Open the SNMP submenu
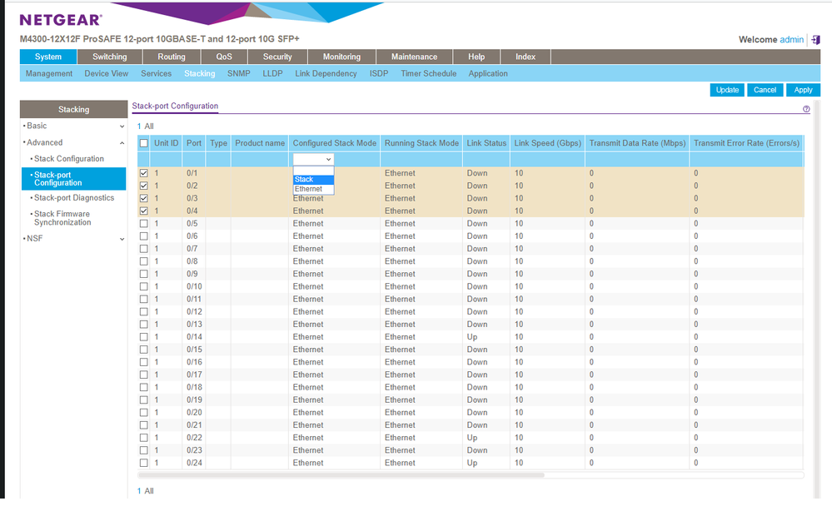 239,74
